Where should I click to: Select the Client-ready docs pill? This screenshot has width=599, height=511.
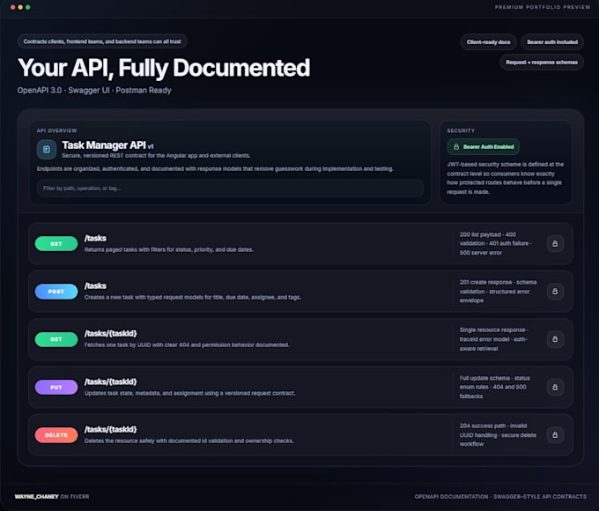click(x=488, y=42)
